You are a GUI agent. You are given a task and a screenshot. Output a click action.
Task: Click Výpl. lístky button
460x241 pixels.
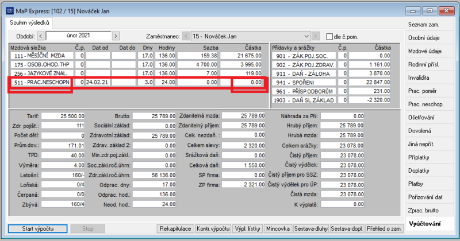(x=247, y=229)
